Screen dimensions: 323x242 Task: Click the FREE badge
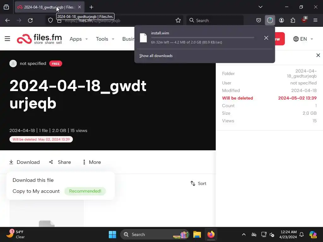pyautogui.click(x=56, y=64)
